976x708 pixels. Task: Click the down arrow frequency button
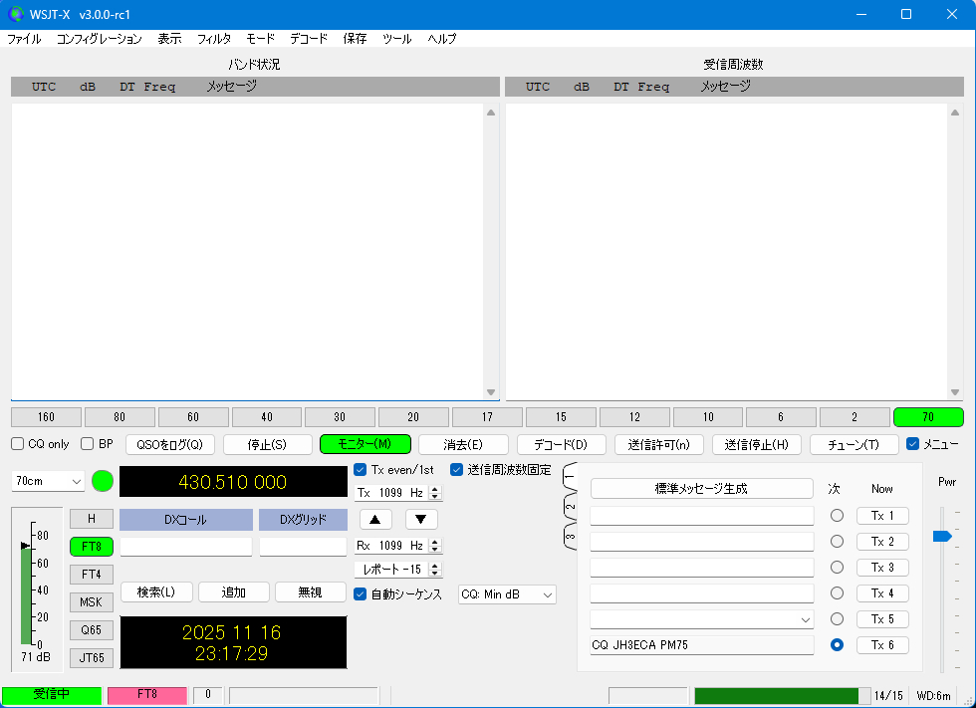[x=421, y=519]
